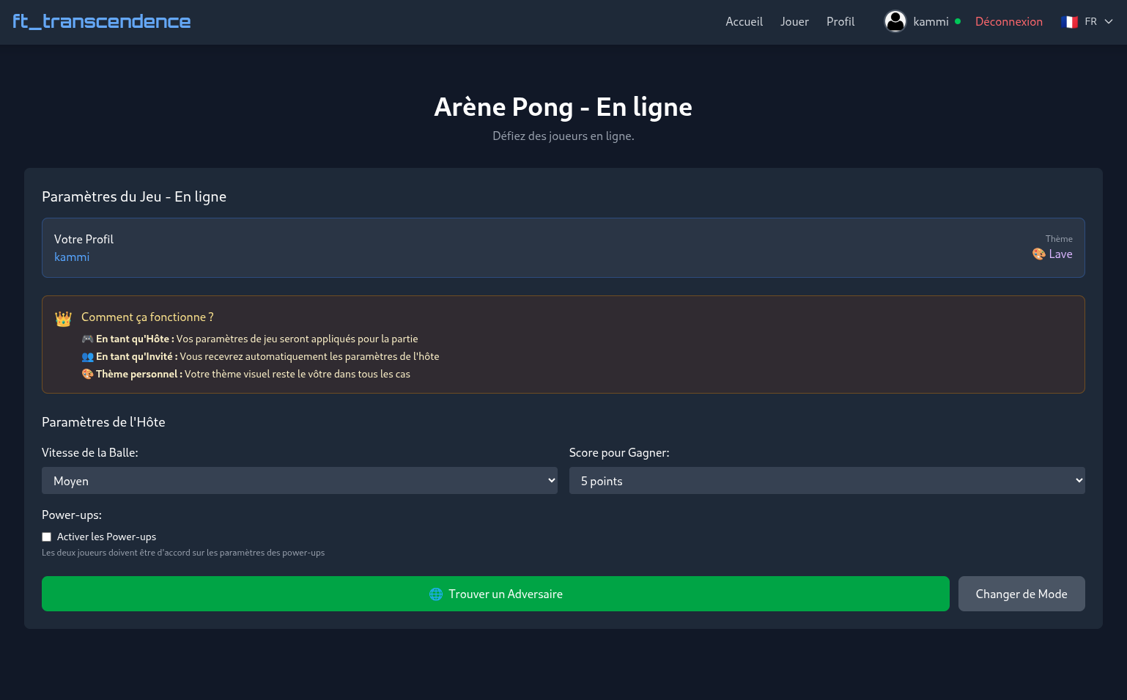Open the Vitesse de la Balle dropdown

(300, 481)
